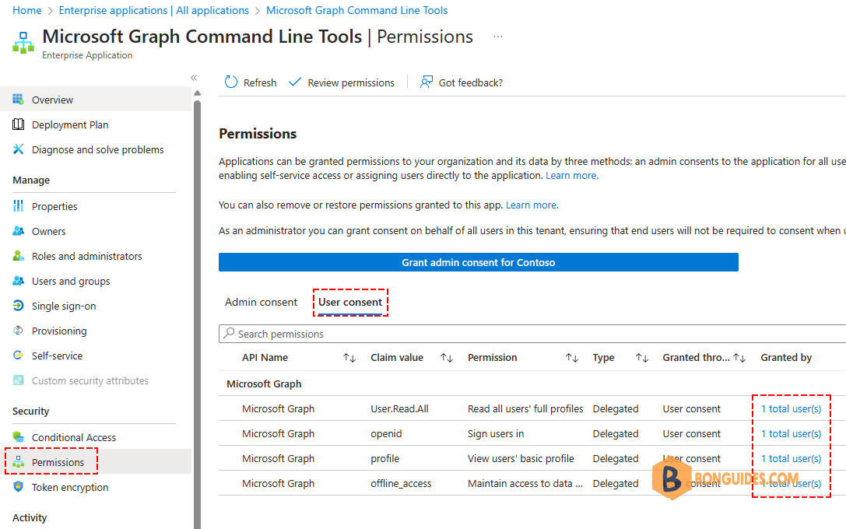Collapse the Microsoft Graph group row
This screenshot has width=846, height=529.
click(264, 384)
